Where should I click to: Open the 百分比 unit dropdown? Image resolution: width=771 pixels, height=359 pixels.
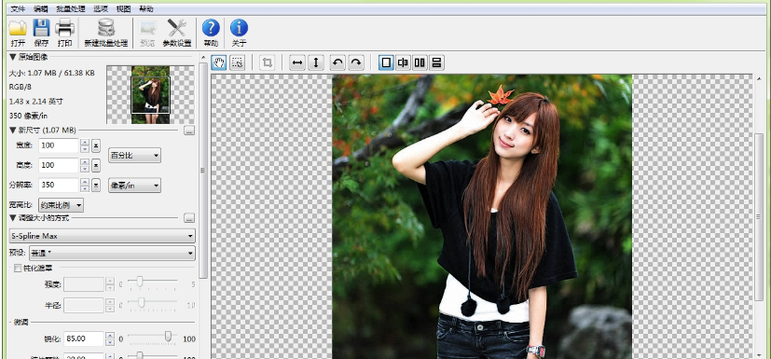(x=134, y=156)
